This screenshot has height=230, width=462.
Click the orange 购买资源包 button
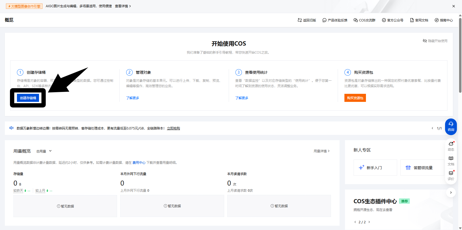[x=355, y=98]
